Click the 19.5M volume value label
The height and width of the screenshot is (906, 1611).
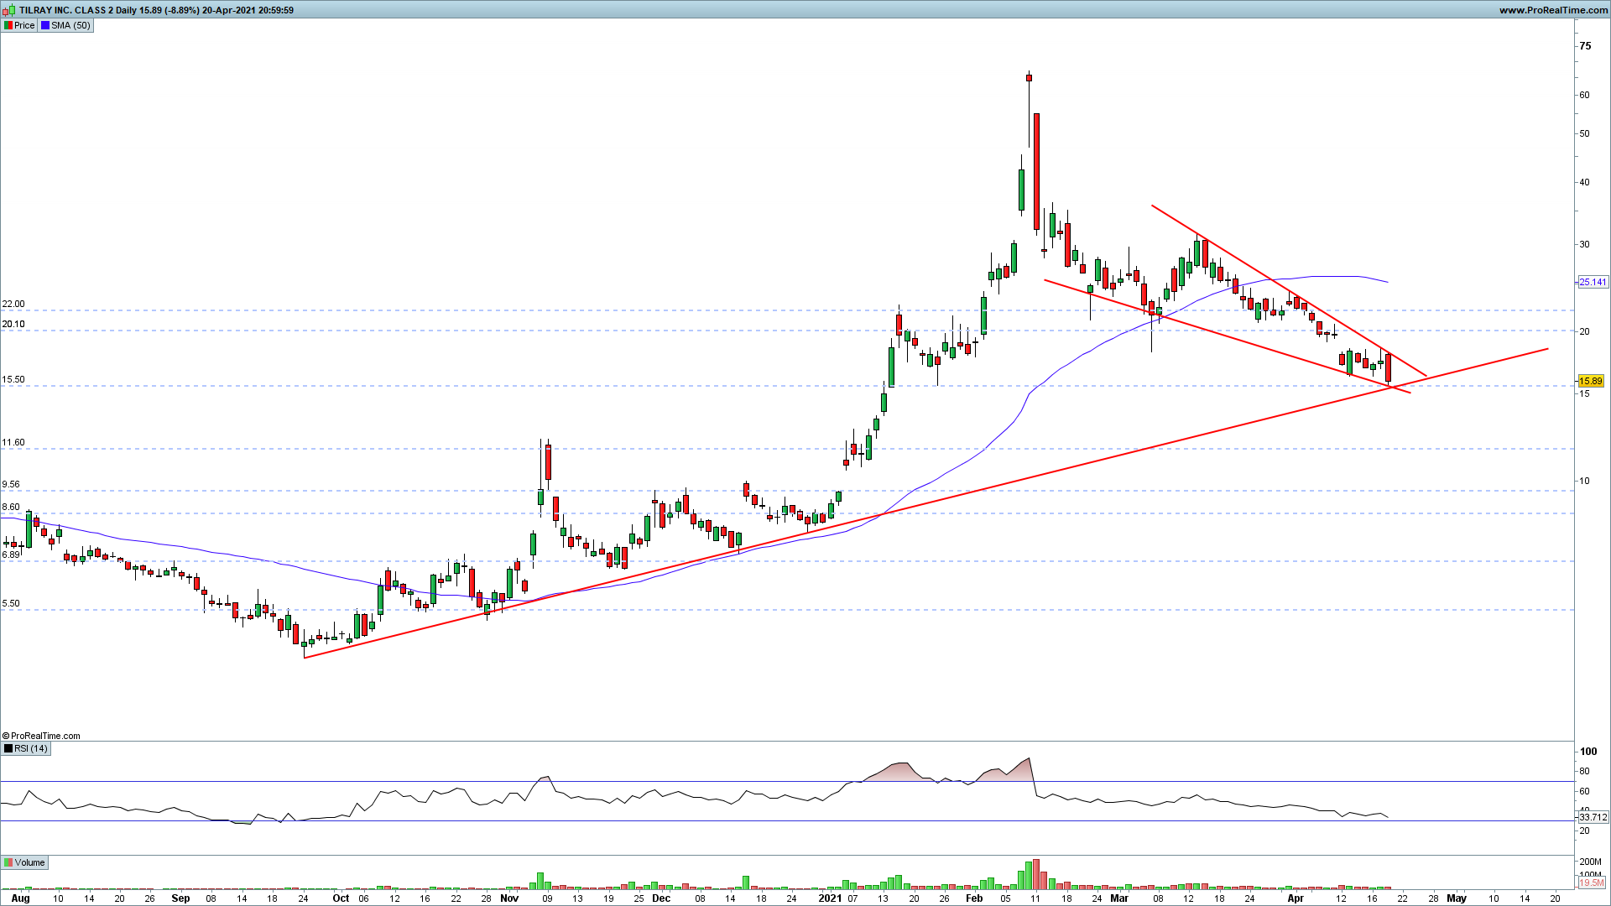click(x=1592, y=883)
